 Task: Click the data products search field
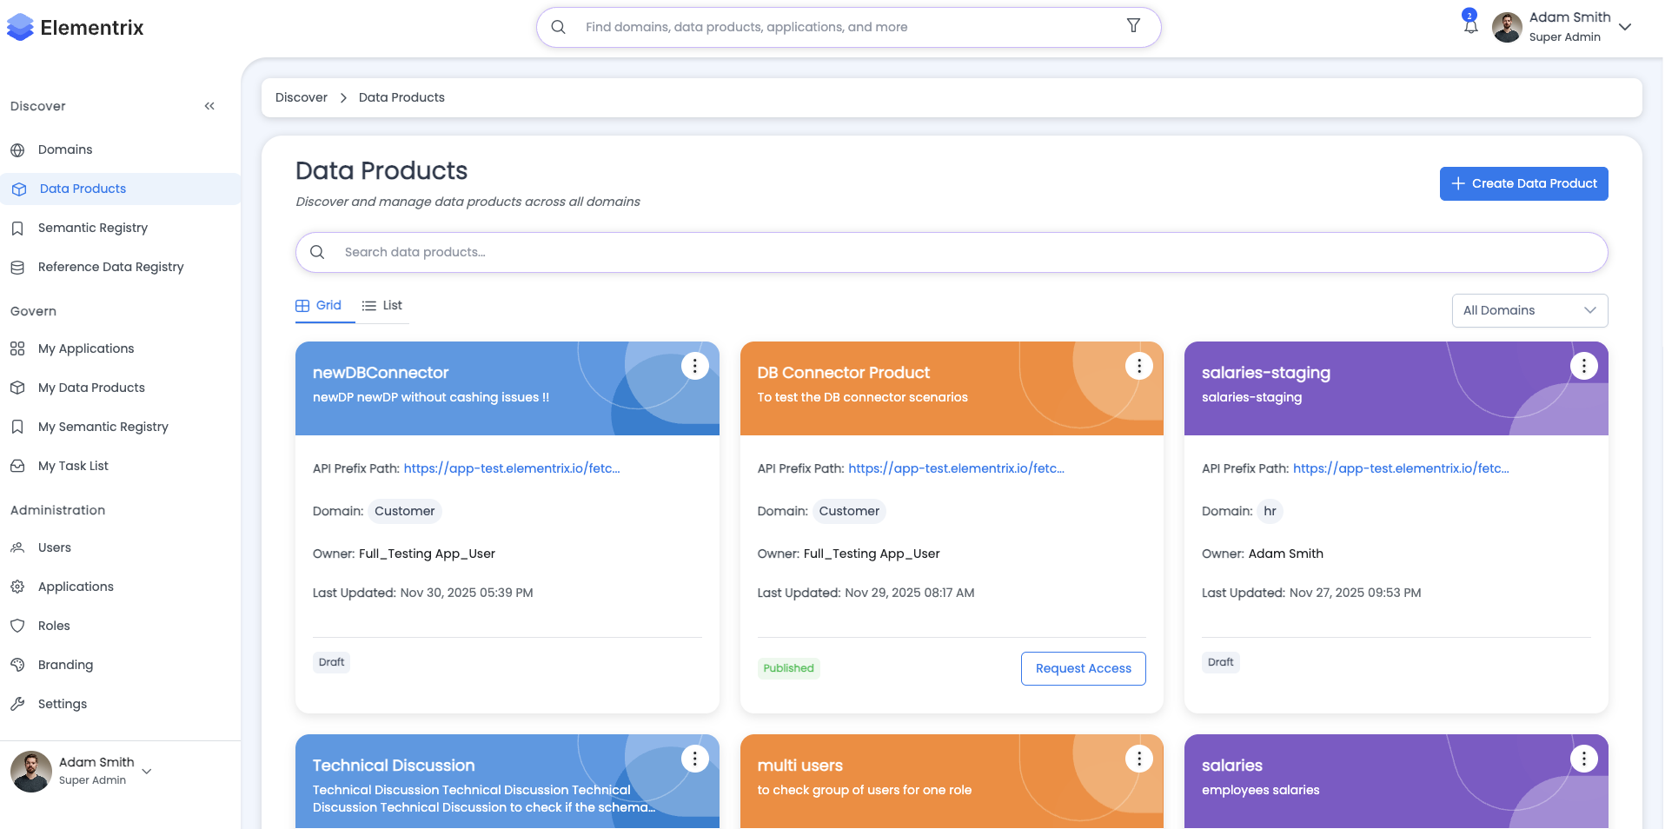[952, 252]
